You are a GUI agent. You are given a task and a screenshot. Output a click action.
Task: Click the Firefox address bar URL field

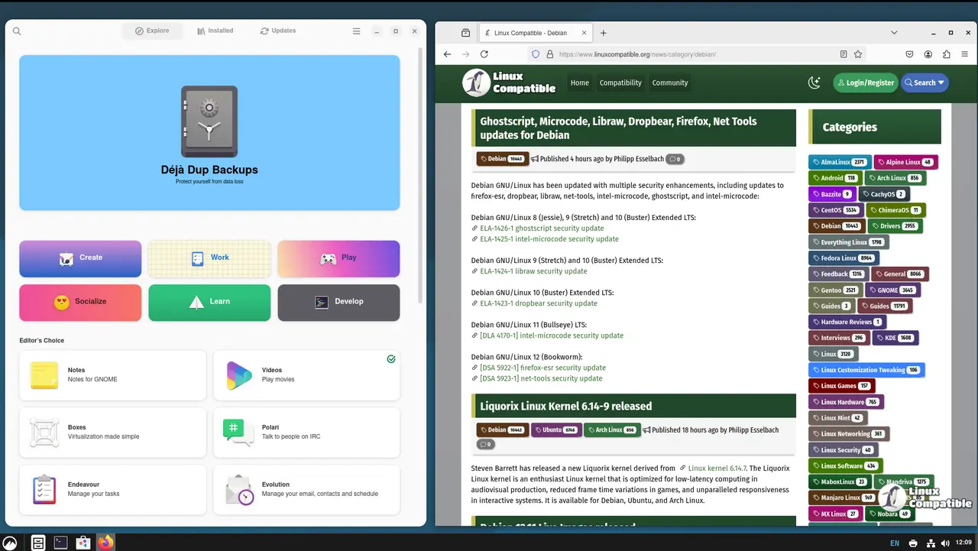point(688,54)
